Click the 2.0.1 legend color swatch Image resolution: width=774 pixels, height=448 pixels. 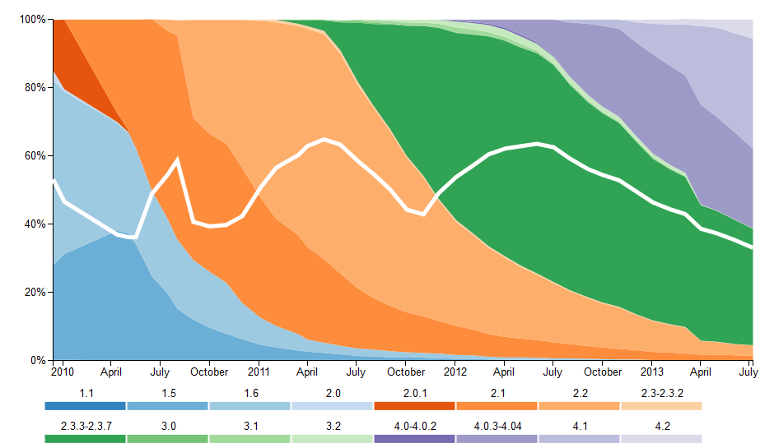(415, 406)
